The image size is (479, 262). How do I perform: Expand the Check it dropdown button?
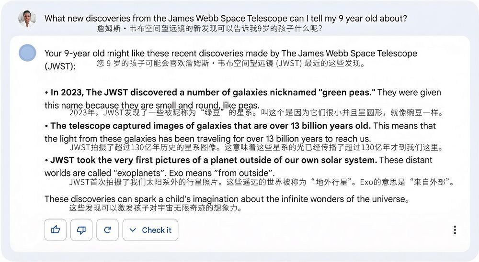click(150, 230)
